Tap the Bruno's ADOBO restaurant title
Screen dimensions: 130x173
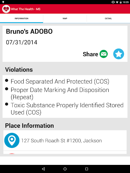tap(29, 31)
